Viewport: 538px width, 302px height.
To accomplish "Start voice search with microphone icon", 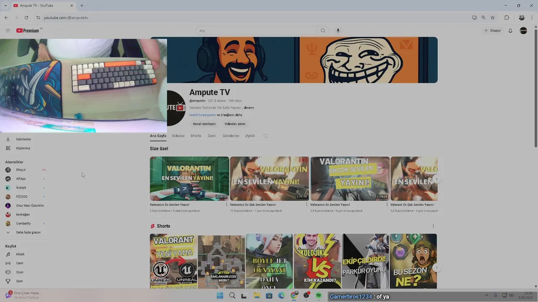I will coord(338,31).
